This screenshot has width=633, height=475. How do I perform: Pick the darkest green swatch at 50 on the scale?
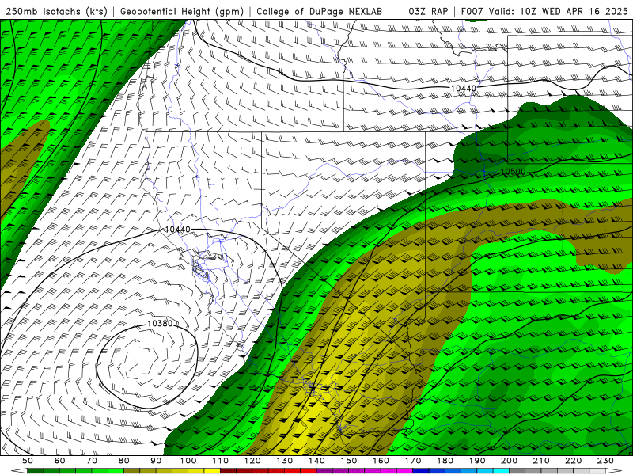[36, 471]
